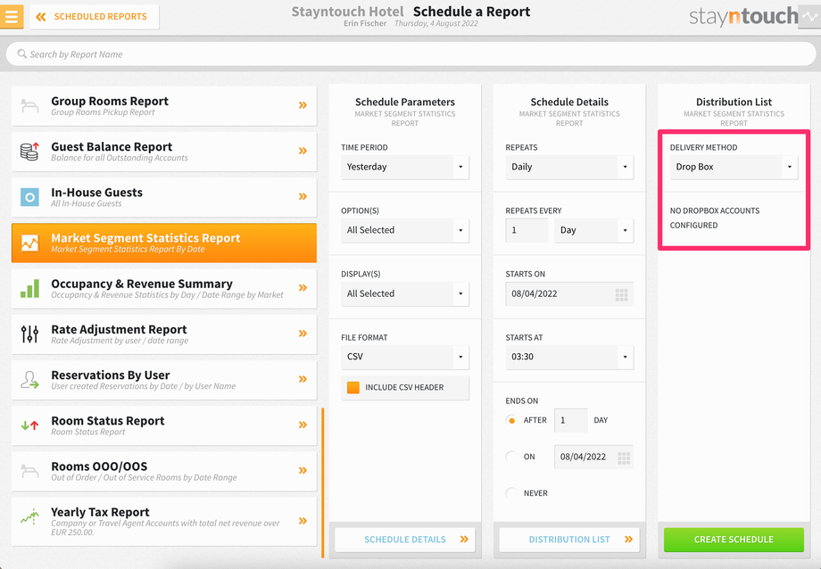The height and width of the screenshot is (569, 821).
Task: Click the In-House Guests blue icon
Action: point(29,197)
